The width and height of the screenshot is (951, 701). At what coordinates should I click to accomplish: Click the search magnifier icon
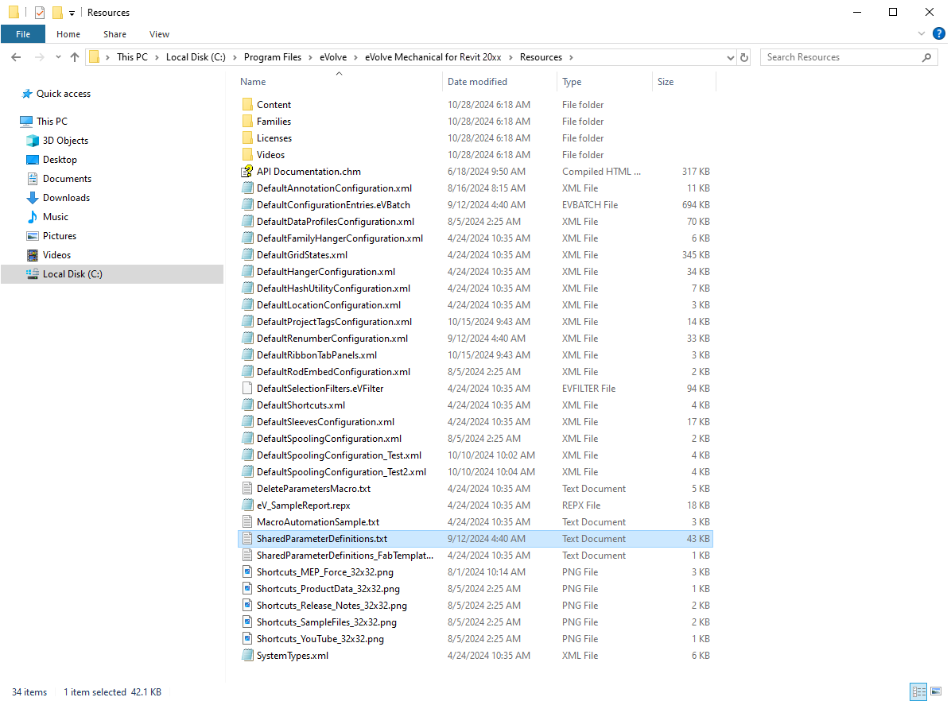926,57
